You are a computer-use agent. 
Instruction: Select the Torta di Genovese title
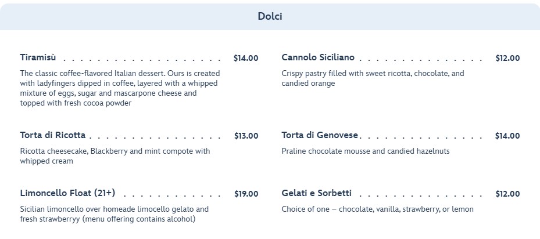click(320, 135)
